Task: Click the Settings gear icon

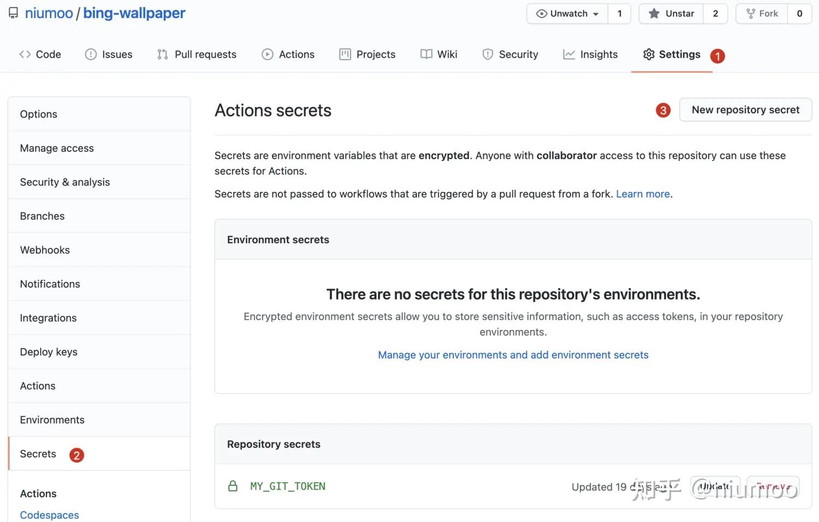Action: click(649, 54)
